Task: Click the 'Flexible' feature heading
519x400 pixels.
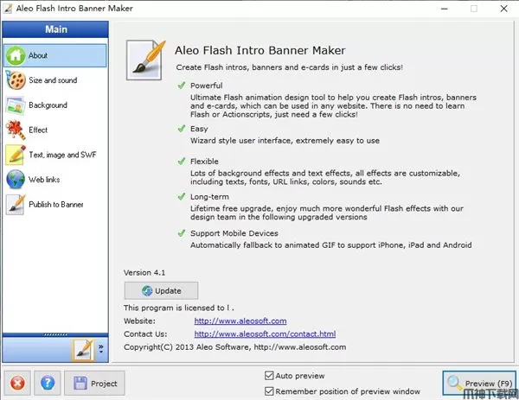Action: [204, 162]
